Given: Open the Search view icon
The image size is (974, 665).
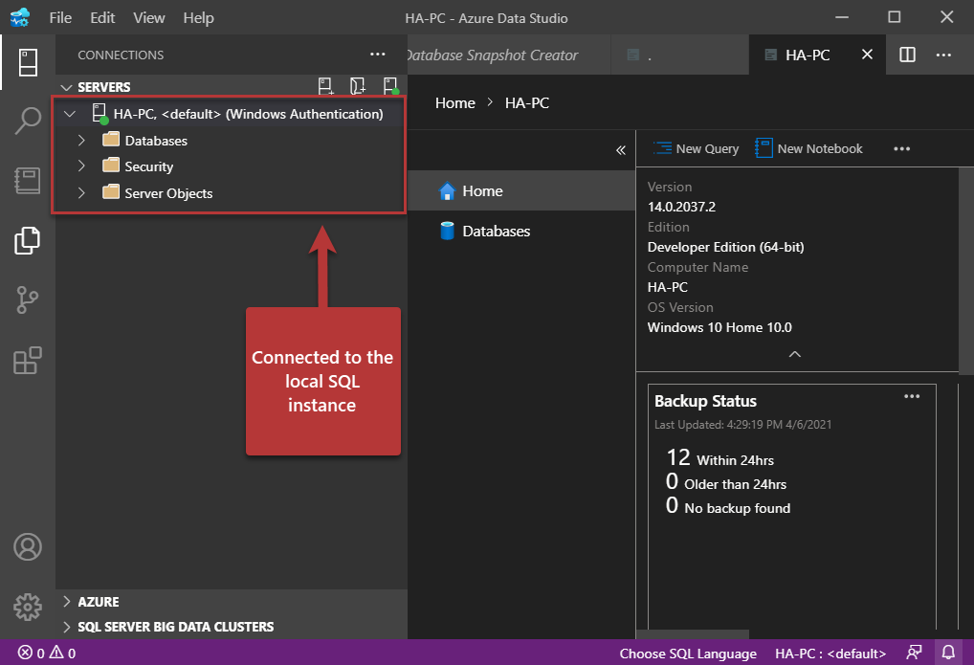Looking at the screenshot, I should 28,122.
